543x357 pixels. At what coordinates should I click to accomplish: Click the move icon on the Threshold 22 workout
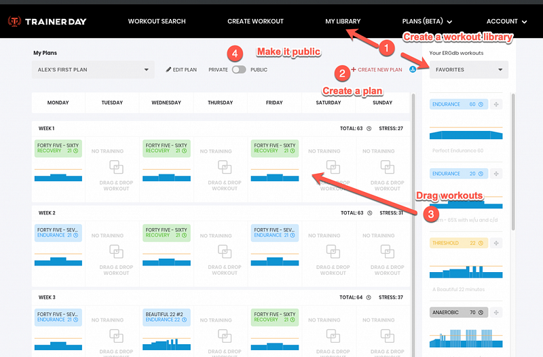click(x=496, y=243)
